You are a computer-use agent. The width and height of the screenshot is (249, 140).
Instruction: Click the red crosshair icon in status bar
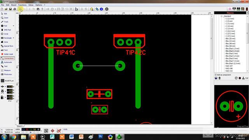click(53, 131)
